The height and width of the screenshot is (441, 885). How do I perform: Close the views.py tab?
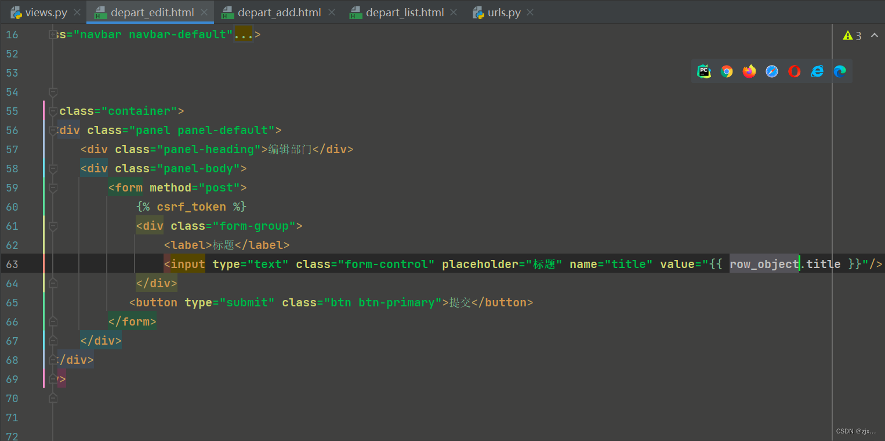77,12
